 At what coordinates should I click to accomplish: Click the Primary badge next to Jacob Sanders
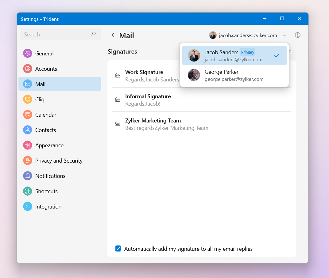click(248, 52)
